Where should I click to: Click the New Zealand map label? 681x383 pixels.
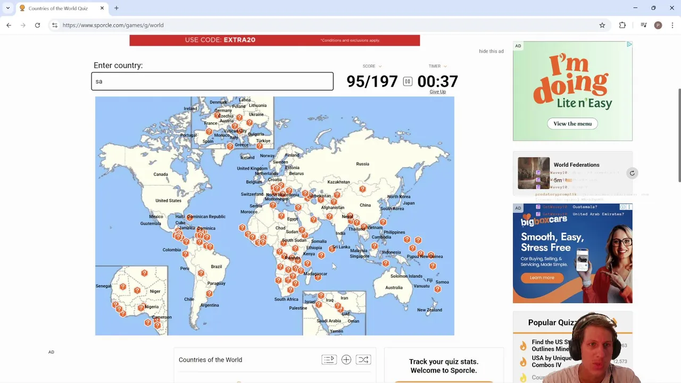[x=429, y=310]
